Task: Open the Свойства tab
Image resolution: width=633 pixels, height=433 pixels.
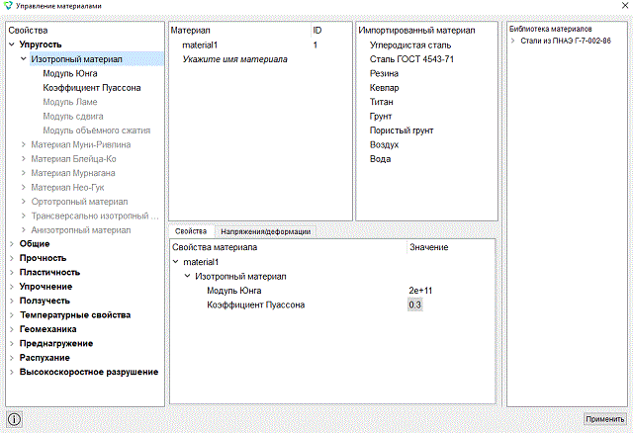Action: pyautogui.click(x=191, y=231)
